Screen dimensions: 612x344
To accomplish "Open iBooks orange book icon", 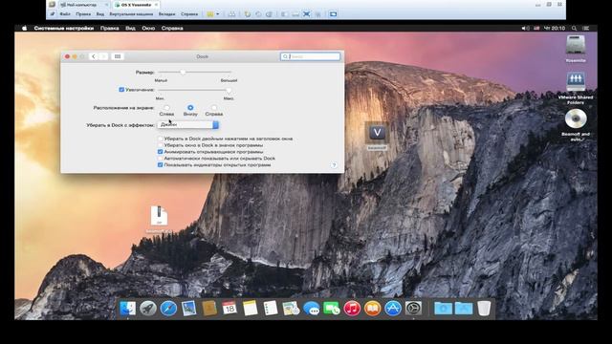I will pyautogui.click(x=373, y=309).
